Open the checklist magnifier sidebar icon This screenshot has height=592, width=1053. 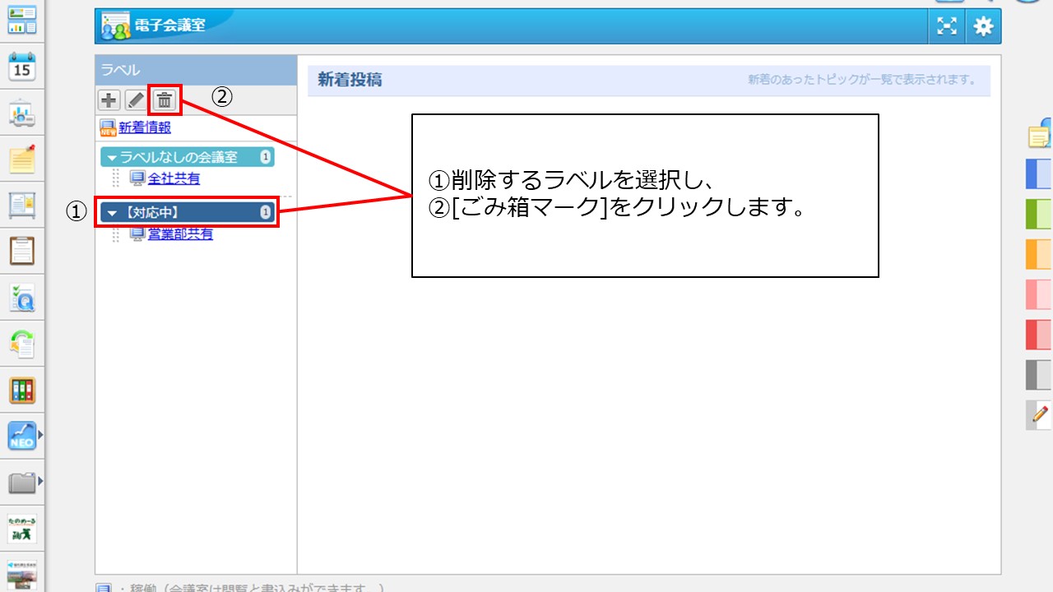click(22, 297)
